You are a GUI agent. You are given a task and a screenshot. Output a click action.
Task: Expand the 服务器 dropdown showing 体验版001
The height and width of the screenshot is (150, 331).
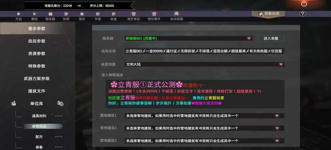pyautogui.click(x=188, y=38)
